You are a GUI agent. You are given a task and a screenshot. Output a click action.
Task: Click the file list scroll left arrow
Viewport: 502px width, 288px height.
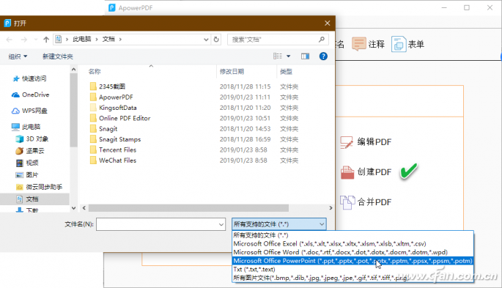click(x=84, y=208)
